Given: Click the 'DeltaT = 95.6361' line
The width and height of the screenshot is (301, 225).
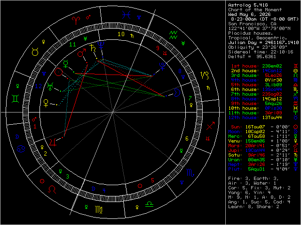Looking at the screenshot, I should click(252, 57).
